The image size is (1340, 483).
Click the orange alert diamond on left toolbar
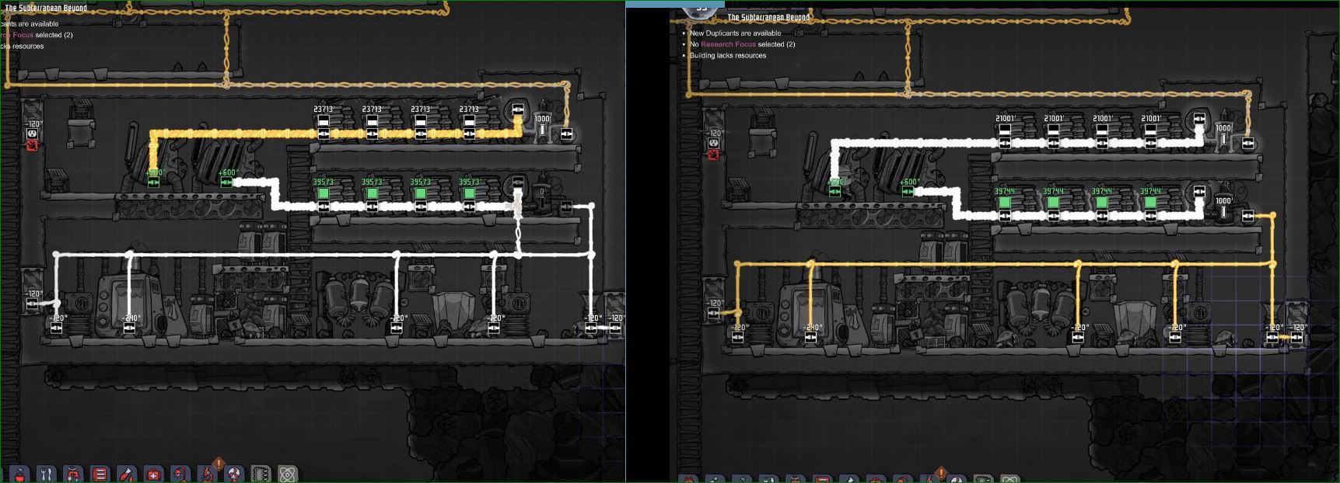point(219,464)
